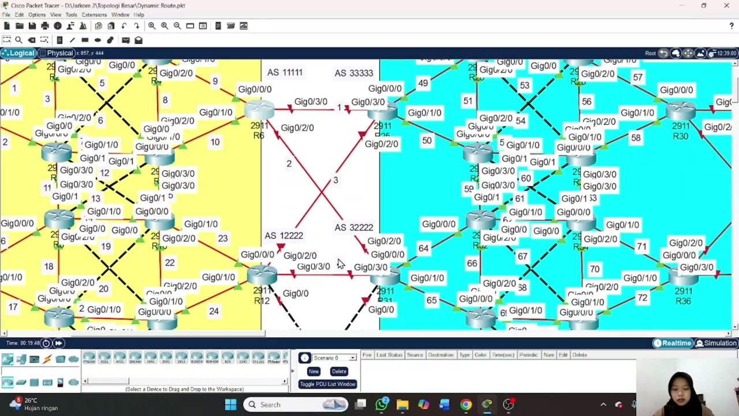Click Toggle PDU List Window
Image resolution: width=739 pixels, height=416 pixels.
(x=327, y=384)
